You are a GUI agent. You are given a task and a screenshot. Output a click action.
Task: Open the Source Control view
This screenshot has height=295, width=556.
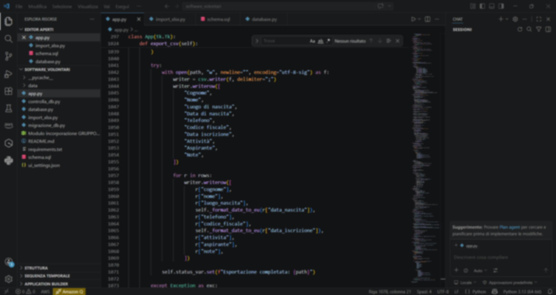click(9, 56)
